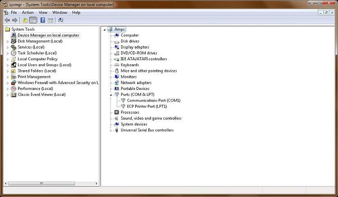Expand Disk Management (Local) in the left tree
Viewport: 338px width, 197px height.
[x=8, y=41]
